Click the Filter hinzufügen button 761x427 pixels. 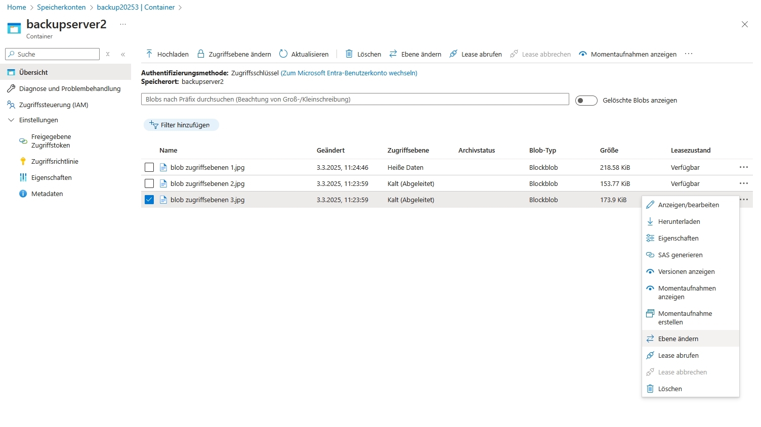tap(181, 125)
